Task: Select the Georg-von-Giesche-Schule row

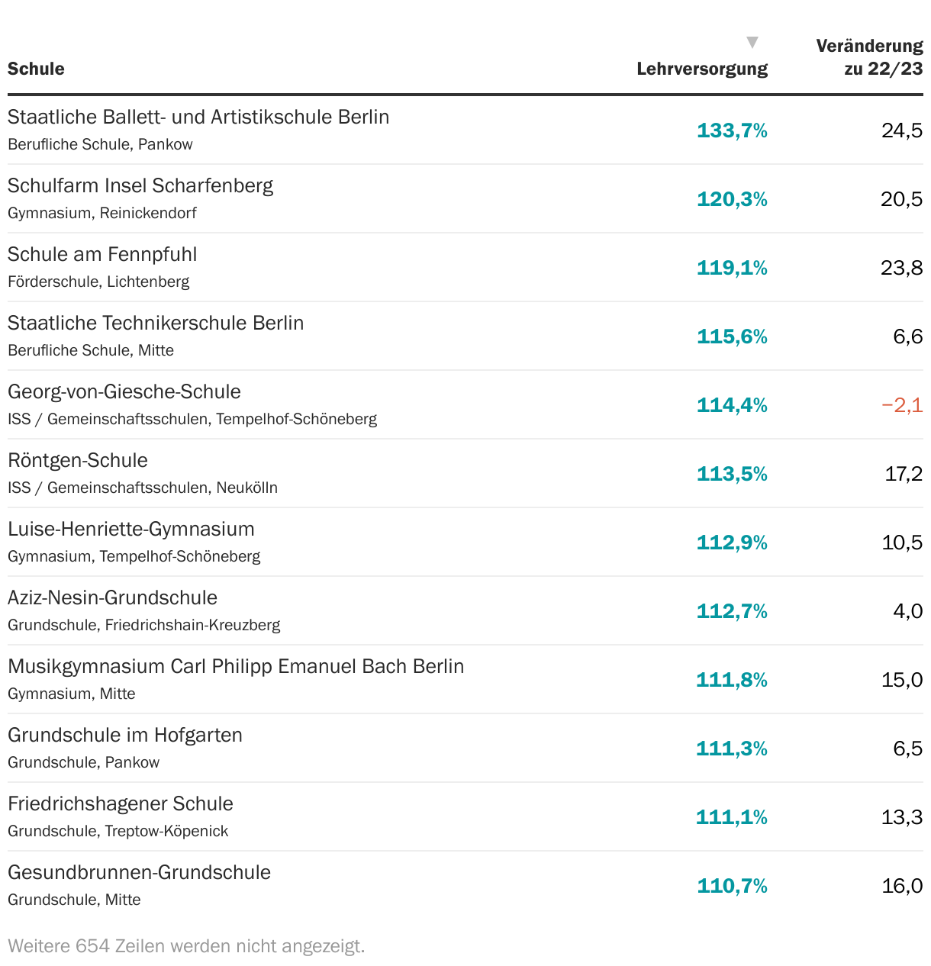Action: [x=124, y=392]
